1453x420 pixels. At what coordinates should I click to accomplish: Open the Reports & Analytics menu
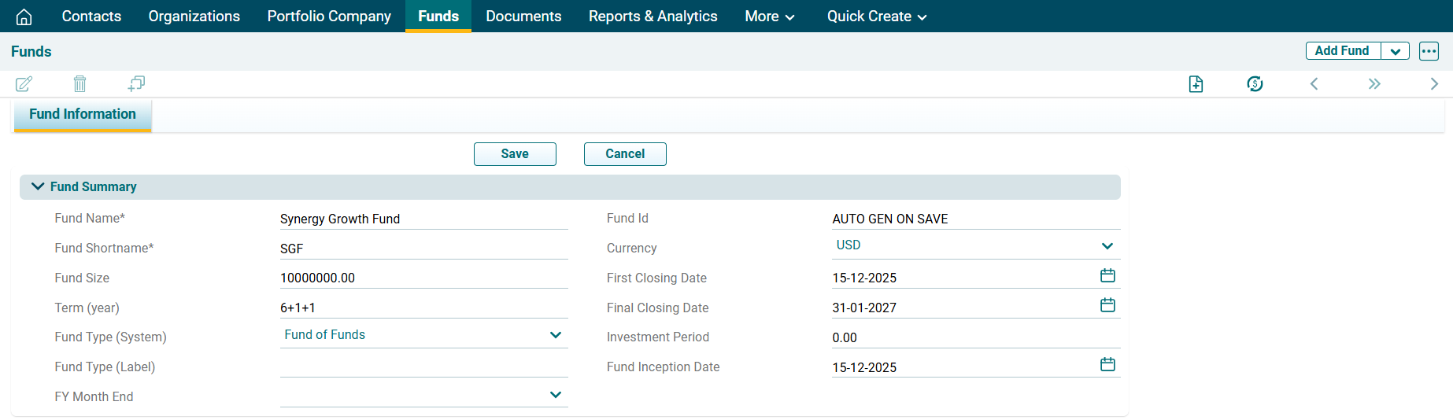click(x=653, y=17)
